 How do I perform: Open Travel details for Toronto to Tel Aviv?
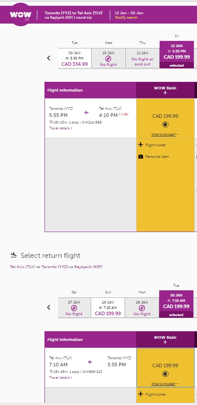tap(61, 128)
